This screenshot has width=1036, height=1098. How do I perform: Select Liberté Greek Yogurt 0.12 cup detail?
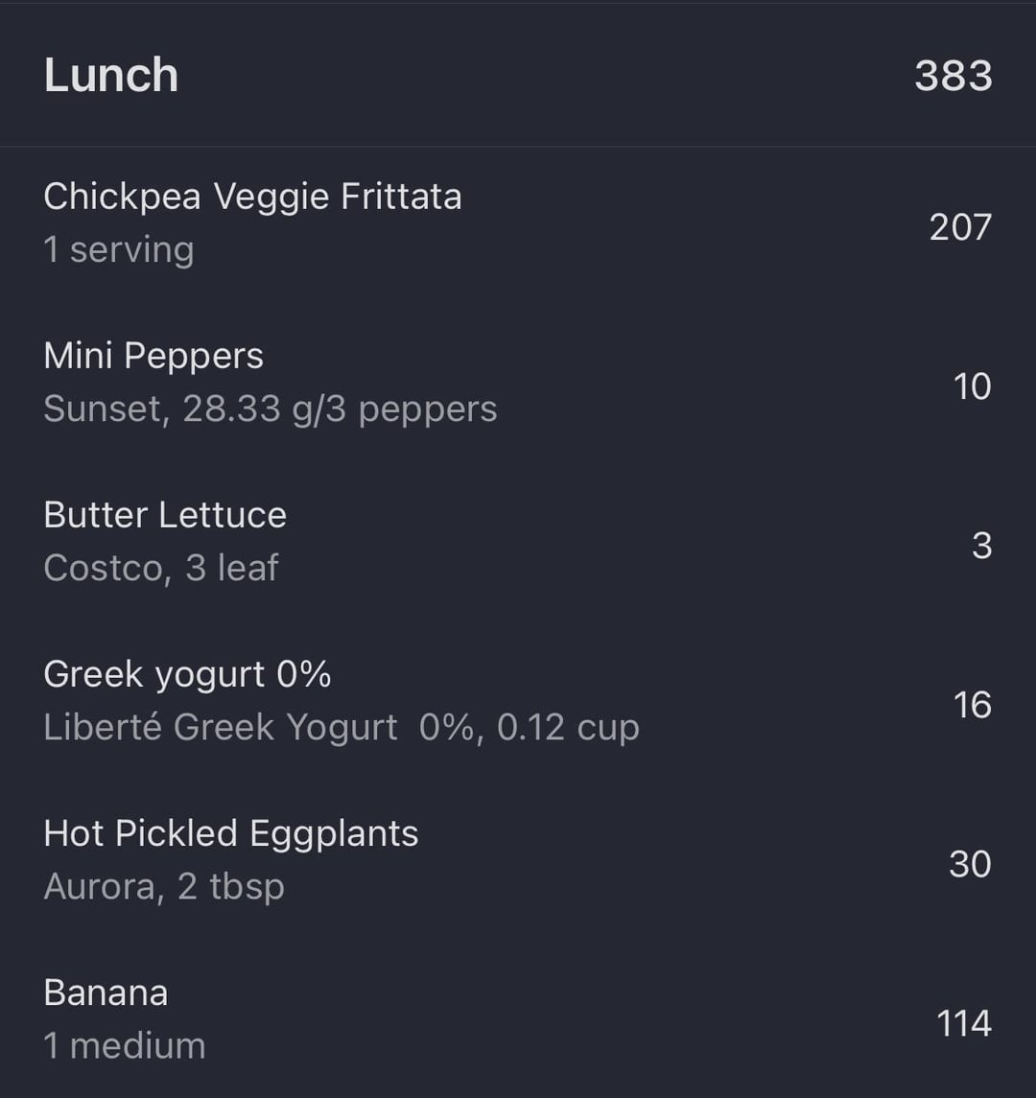341,727
